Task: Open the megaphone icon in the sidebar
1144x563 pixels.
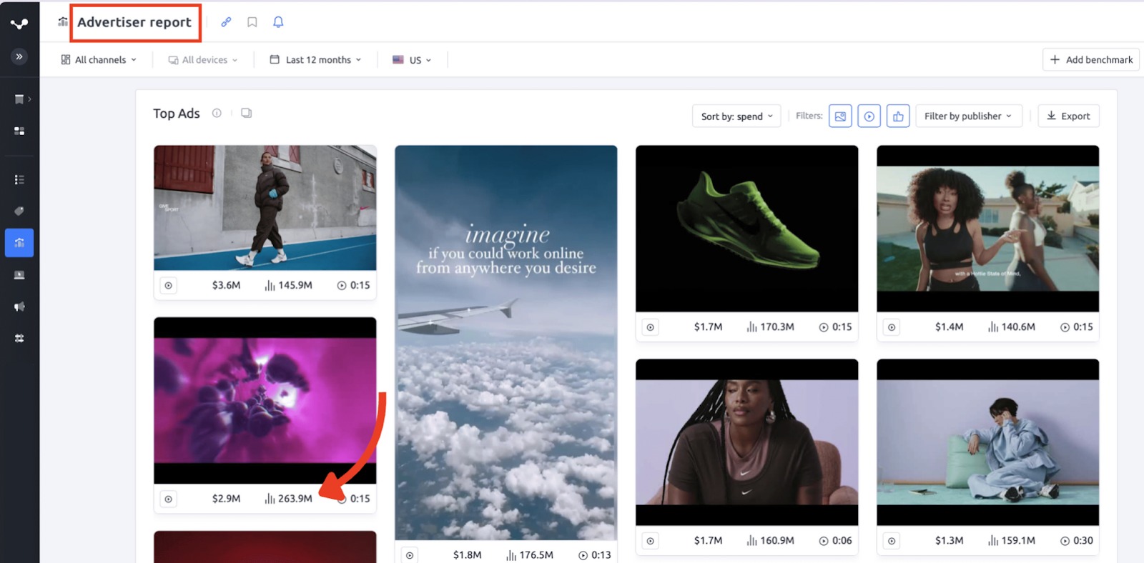Action: tap(19, 307)
